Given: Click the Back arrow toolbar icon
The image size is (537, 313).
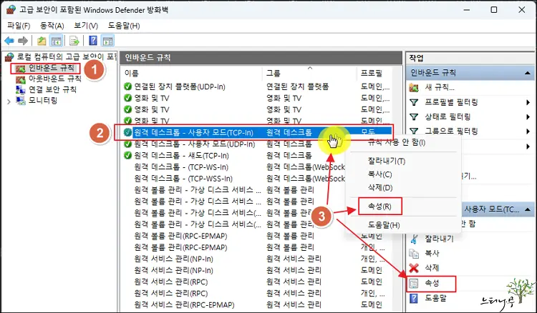Looking at the screenshot, I should [x=9, y=41].
